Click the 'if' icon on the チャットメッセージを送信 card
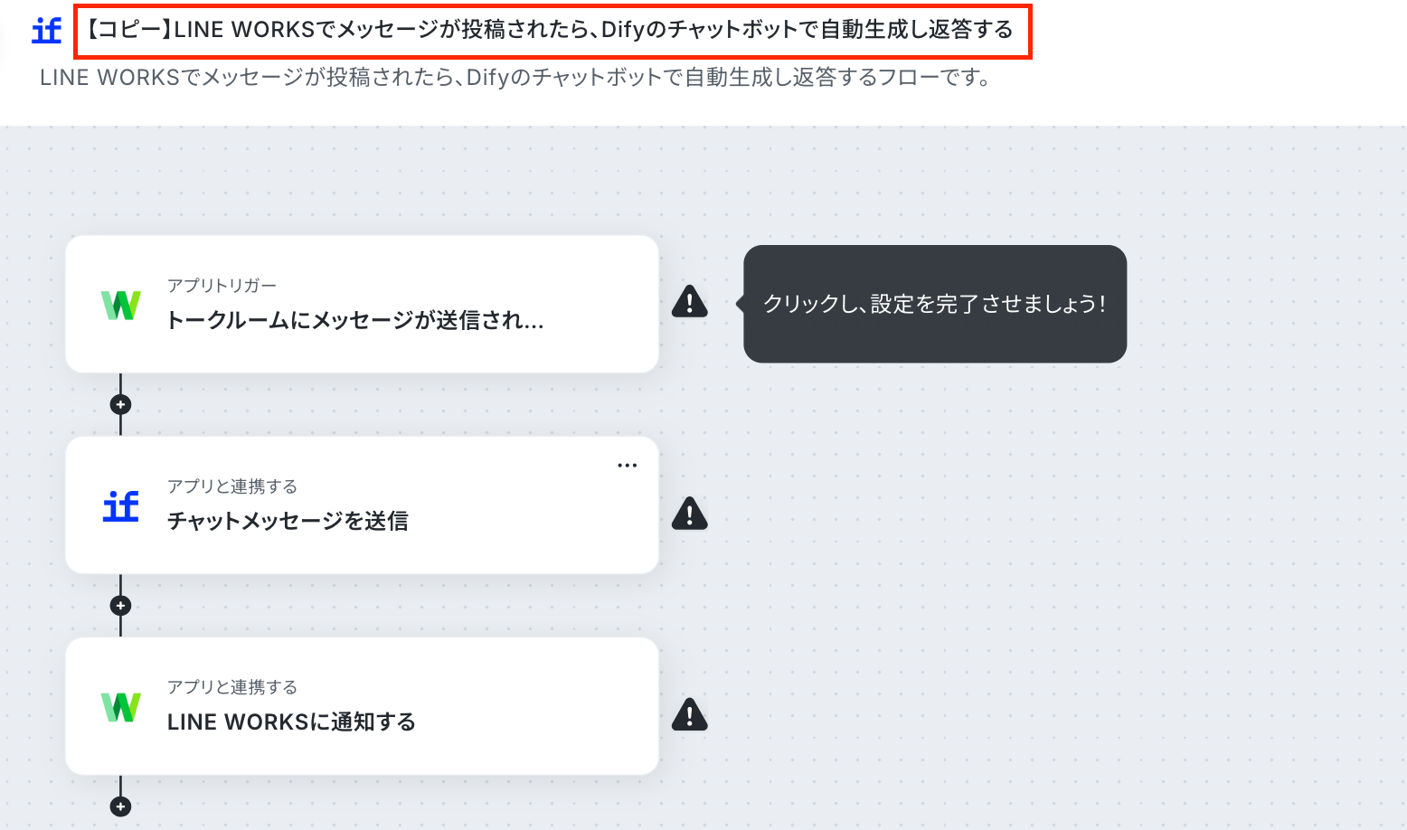The image size is (1407, 830). (121, 506)
